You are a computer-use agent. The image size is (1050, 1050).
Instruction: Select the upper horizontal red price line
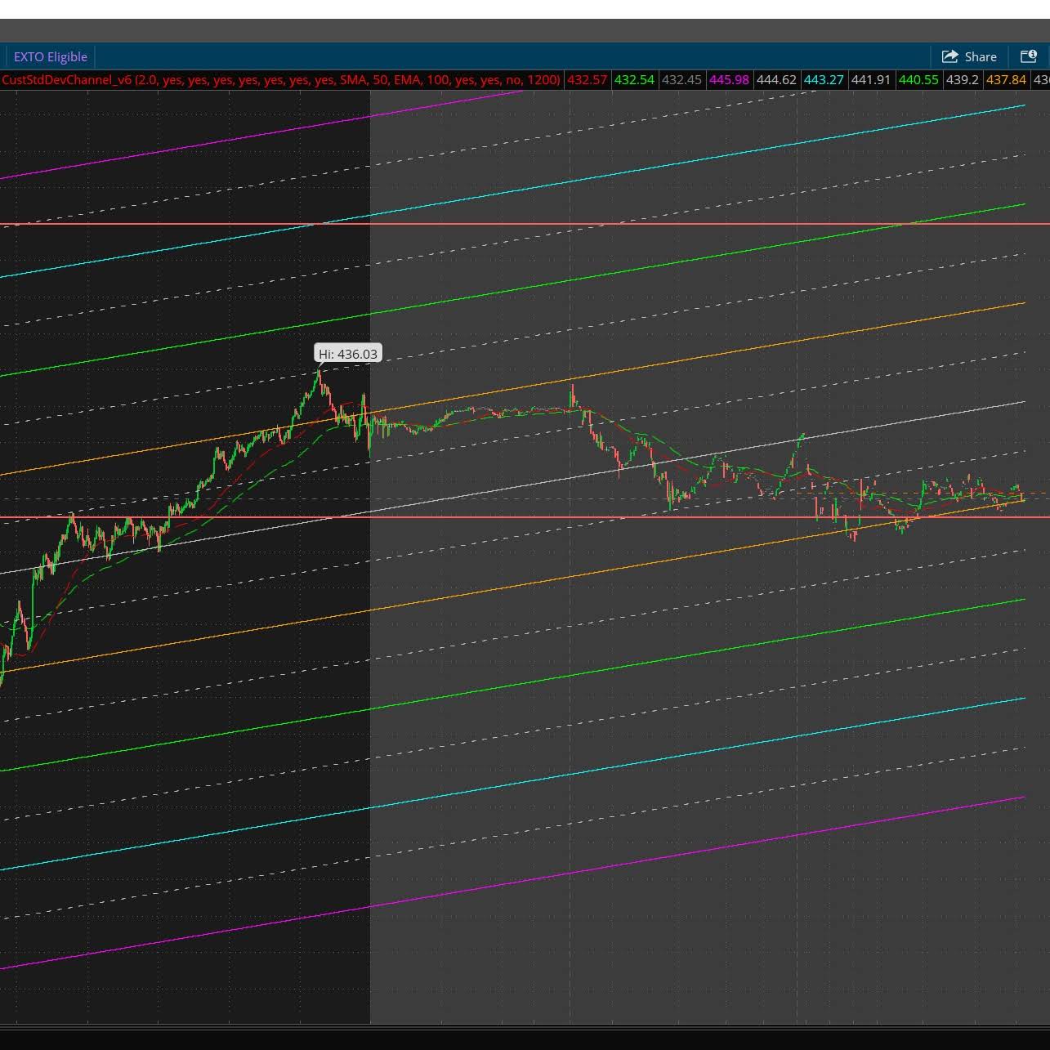(654, 223)
